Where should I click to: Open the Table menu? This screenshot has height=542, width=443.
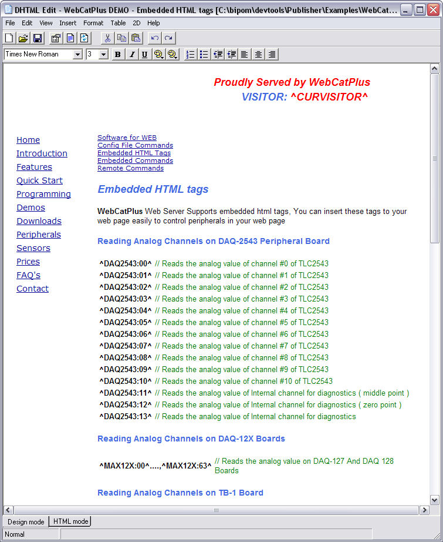tap(118, 23)
